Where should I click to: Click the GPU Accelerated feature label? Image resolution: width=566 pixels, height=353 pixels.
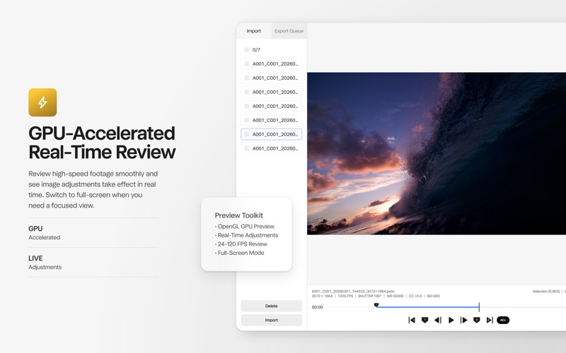pos(44,233)
